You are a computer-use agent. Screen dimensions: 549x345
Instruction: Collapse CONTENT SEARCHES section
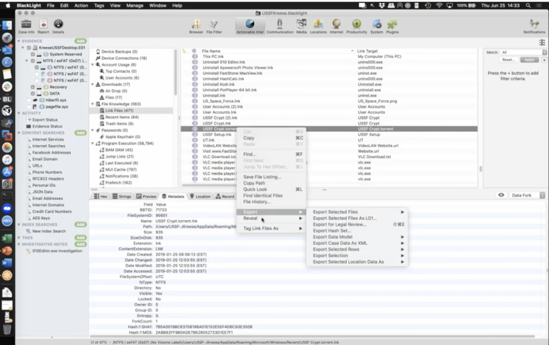click(x=19, y=133)
